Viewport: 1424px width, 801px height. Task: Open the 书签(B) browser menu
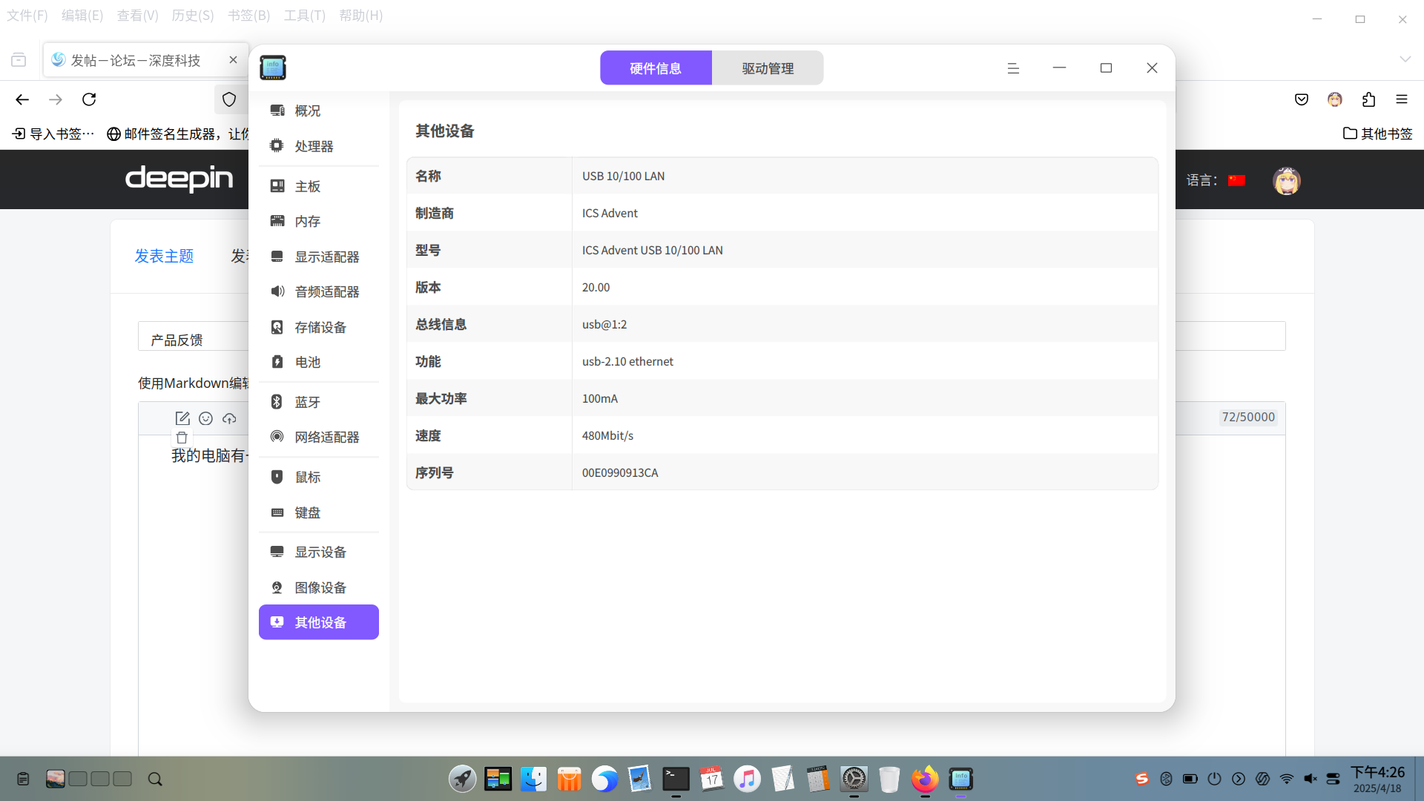(248, 16)
